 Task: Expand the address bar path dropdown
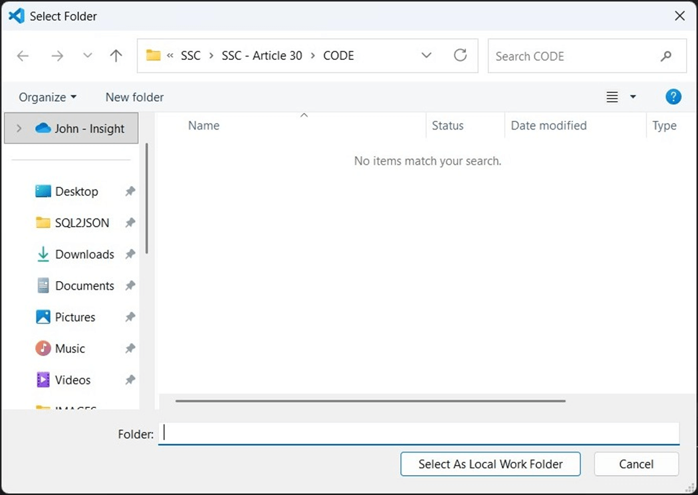click(x=427, y=56)
